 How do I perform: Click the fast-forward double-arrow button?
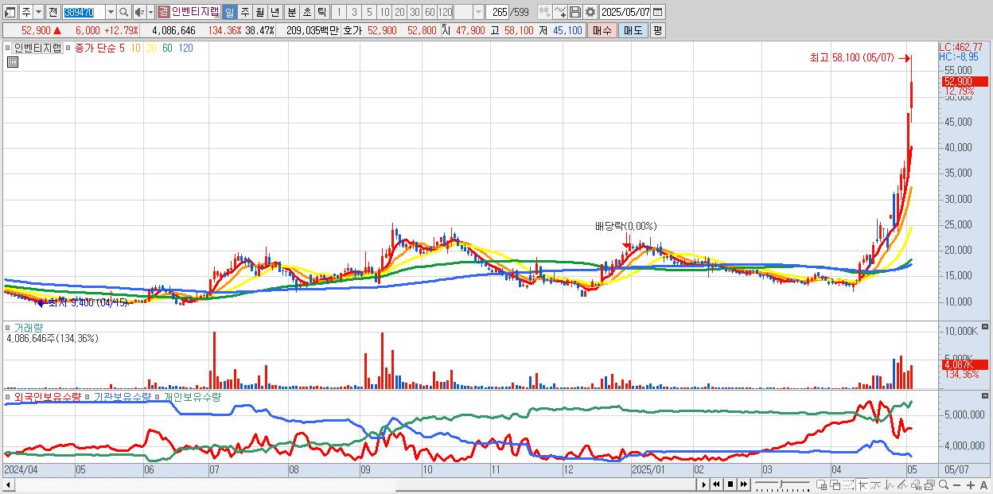[x=743, y=484]
